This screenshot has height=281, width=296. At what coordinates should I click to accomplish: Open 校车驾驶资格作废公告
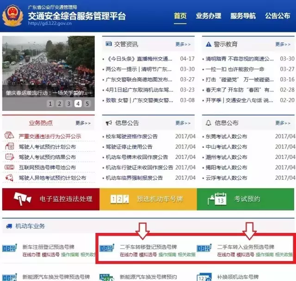pos(131,136)
